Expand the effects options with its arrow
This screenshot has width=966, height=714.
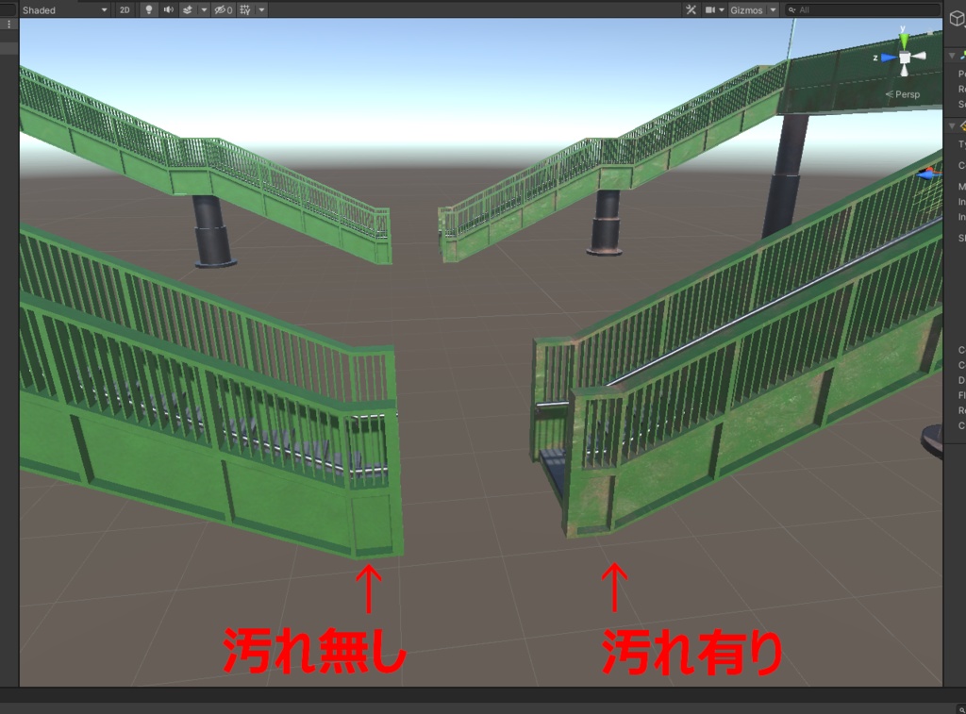point(203,9)
